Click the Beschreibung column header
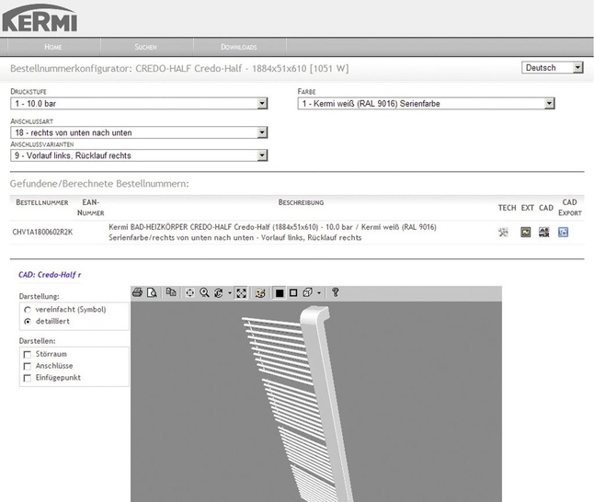 [x=302, y=202]
